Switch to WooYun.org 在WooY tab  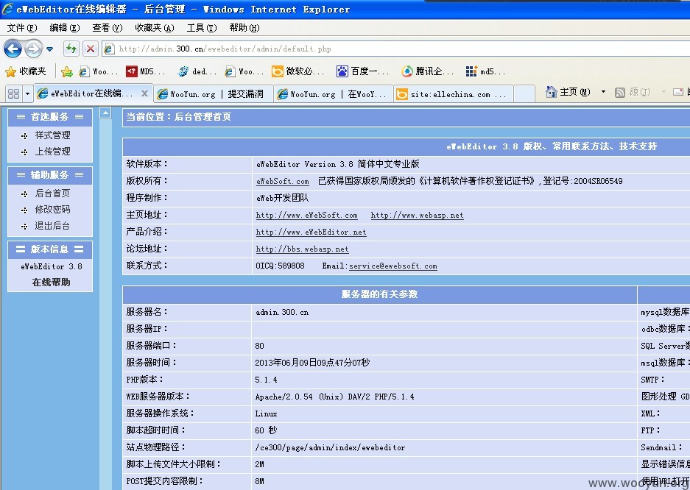pyautogui.click(x=333, y=93)
